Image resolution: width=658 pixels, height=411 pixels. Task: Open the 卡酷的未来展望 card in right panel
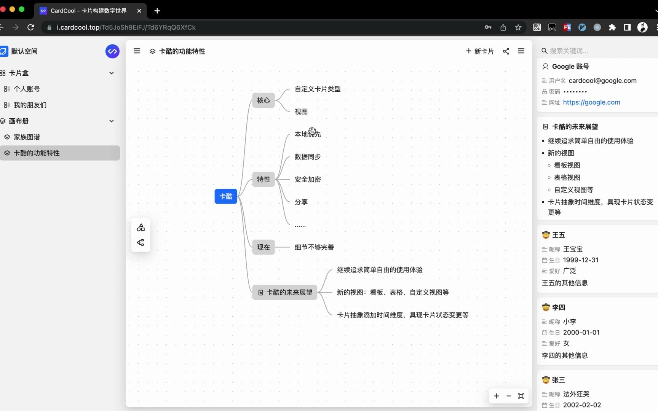575,127
